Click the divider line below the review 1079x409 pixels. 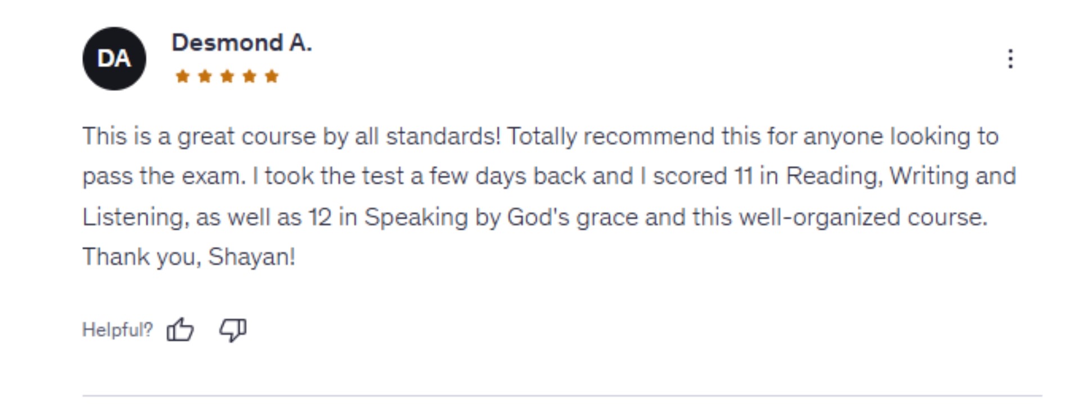coord(562,396)
